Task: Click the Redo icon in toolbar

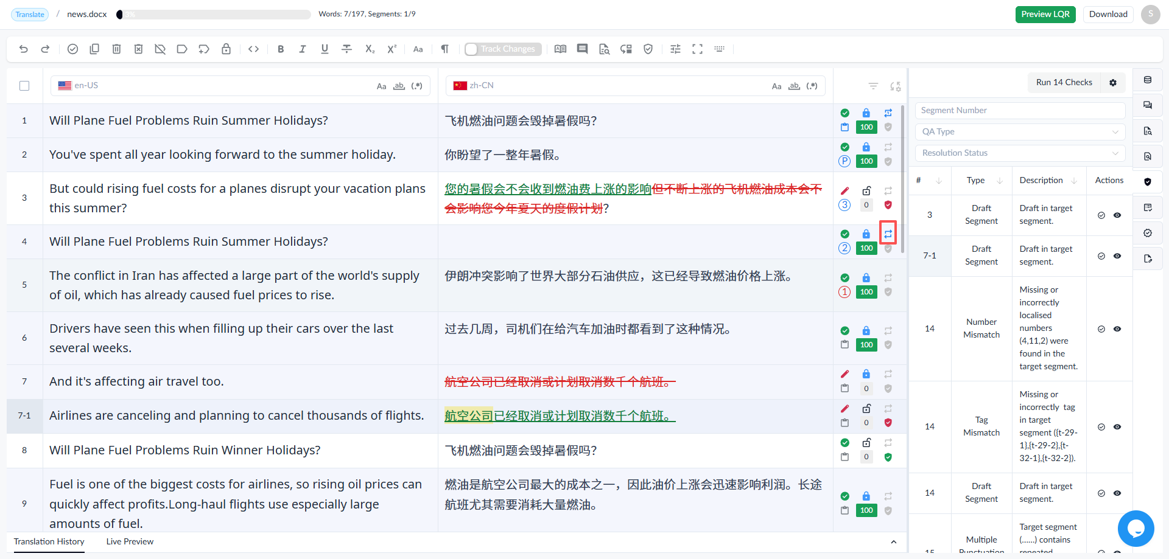Action: tap(45, 49)
